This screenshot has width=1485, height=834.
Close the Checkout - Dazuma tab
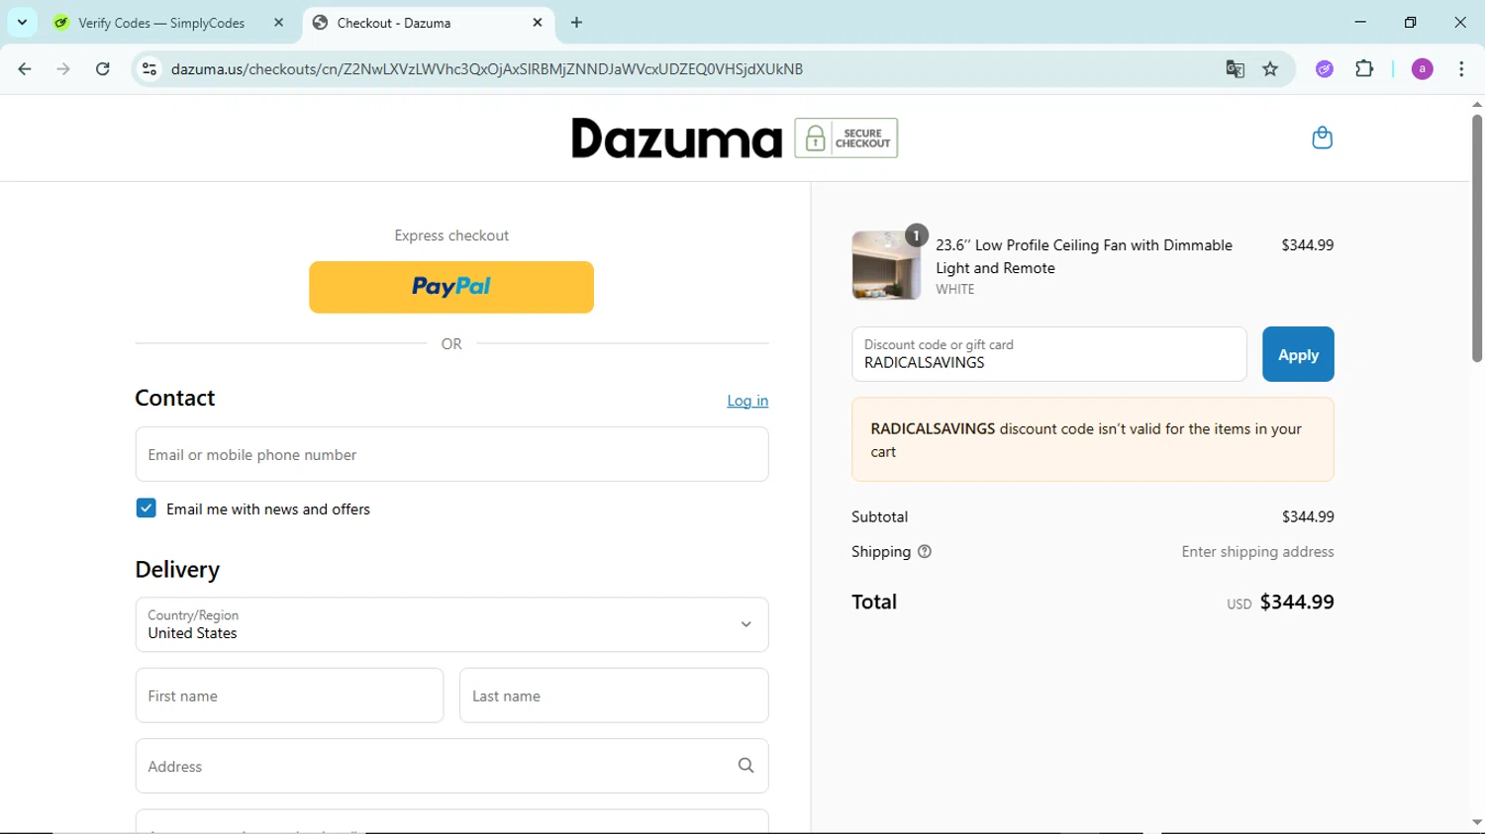538,22
